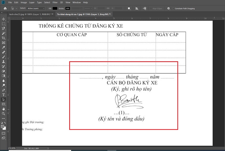This screenshot has height=151, width=225.
Task: Select the Eyedropper tool
Action: [3, 47]
